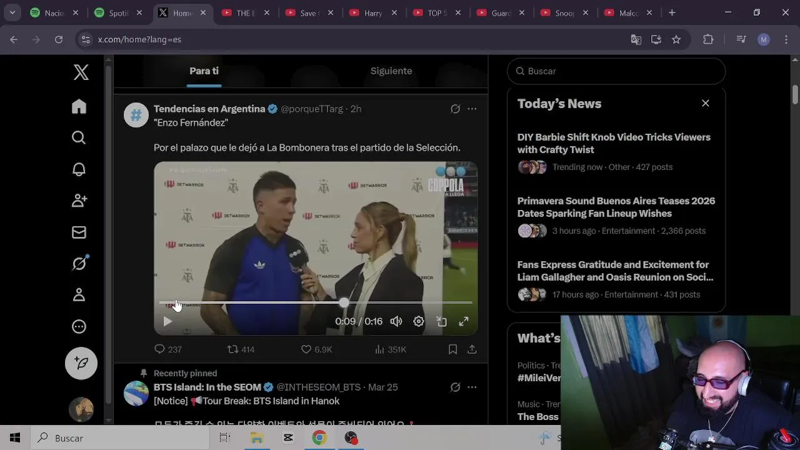
Task: Switch to the Para ti tab
Action: (x=204, y=71)
